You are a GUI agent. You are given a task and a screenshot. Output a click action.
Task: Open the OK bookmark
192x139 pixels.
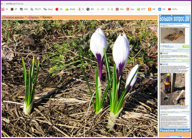(152, 9)
